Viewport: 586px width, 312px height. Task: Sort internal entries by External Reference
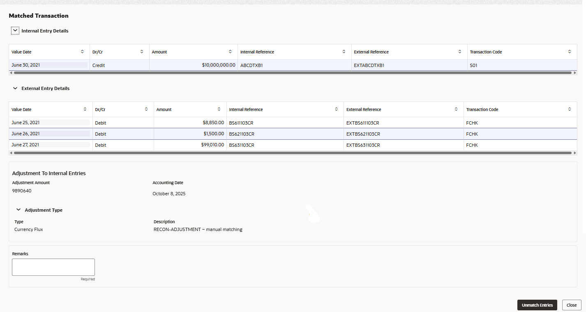click(x=460, y=52)
